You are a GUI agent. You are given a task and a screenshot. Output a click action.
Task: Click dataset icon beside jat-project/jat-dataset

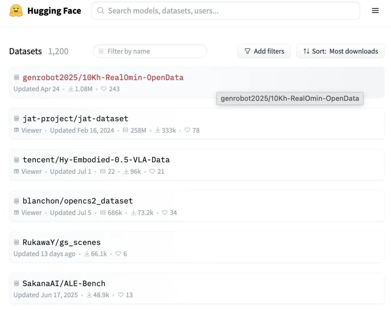coord(16,118)
